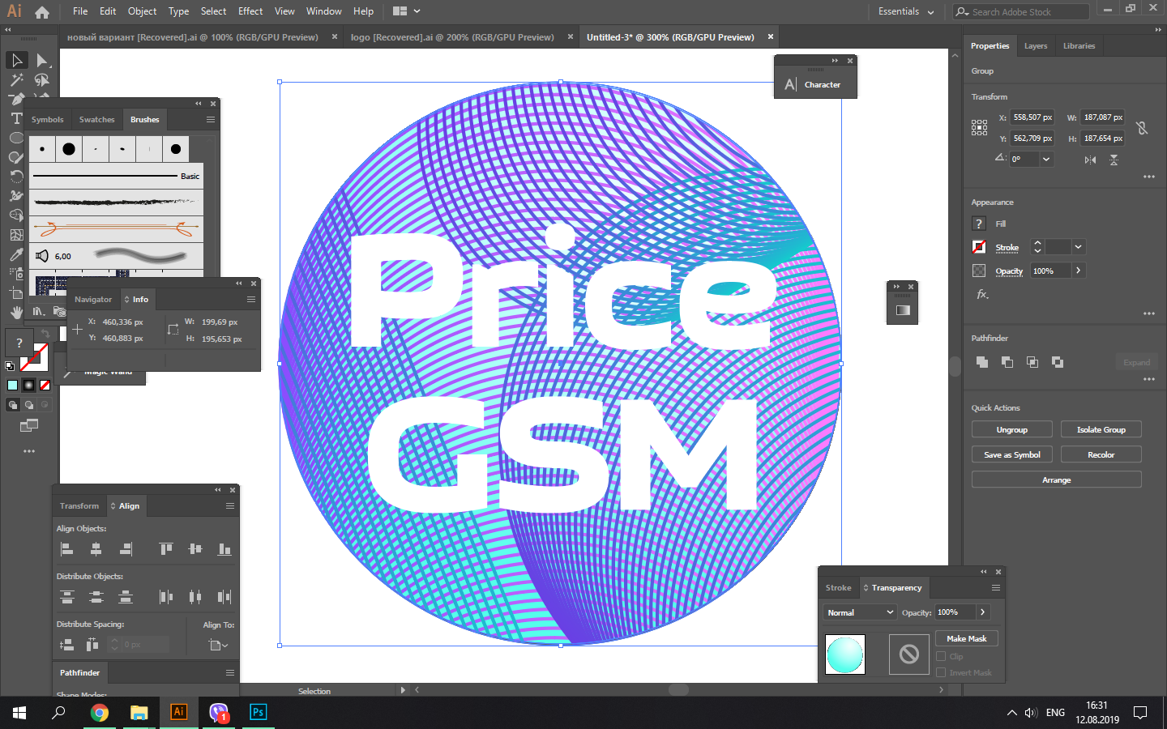Click the Make Mask button
This screenshot has width=1167, height=729.
[x=967, y=639]
